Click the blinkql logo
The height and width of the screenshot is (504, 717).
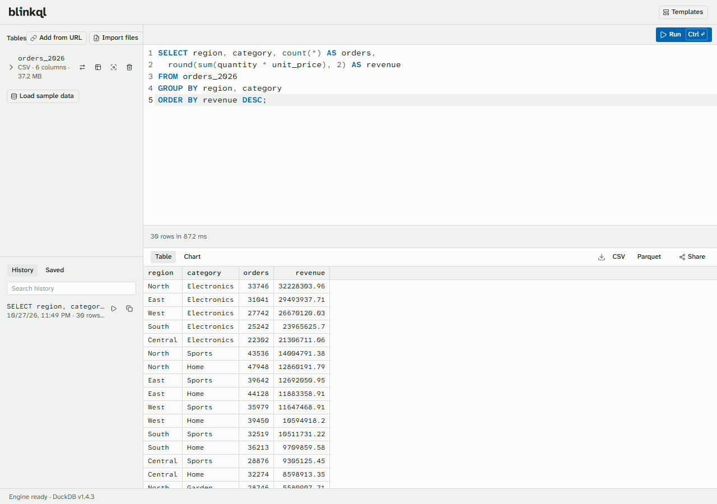click(x=27, y=12)
